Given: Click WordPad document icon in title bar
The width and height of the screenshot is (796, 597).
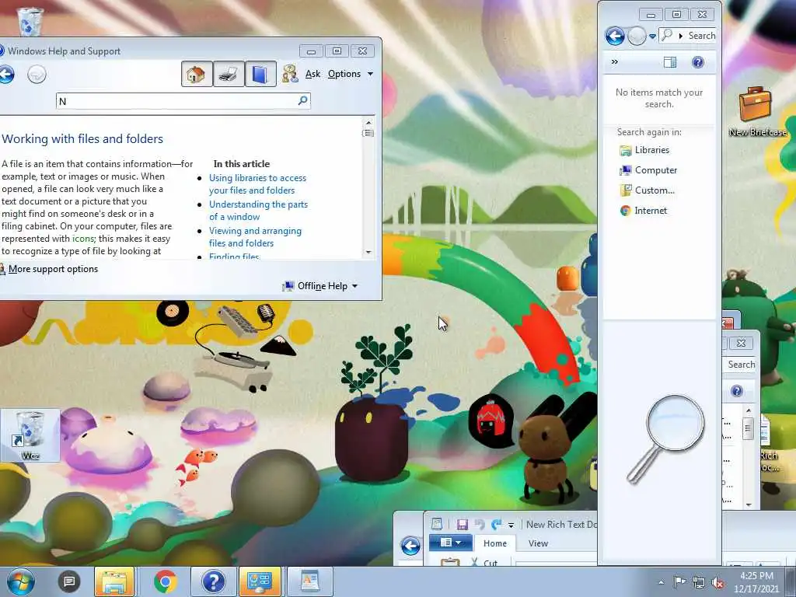Looking at the screenshot, I should pyautogui.click(x=437, y=524).
